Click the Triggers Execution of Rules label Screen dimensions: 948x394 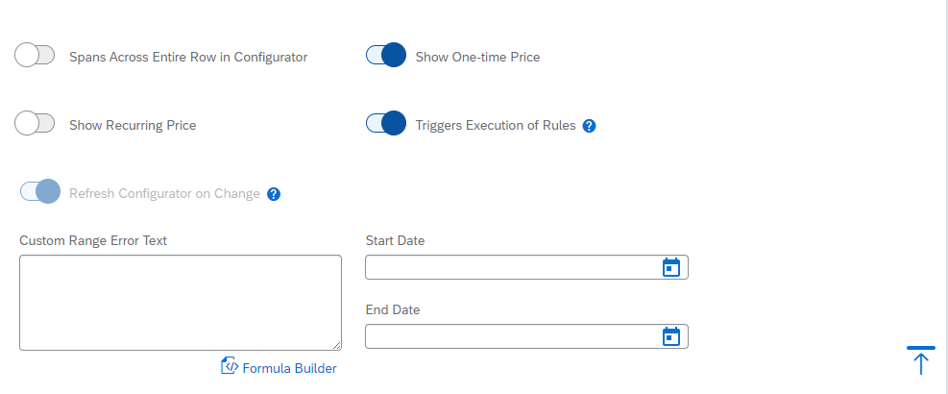(496, 125)
